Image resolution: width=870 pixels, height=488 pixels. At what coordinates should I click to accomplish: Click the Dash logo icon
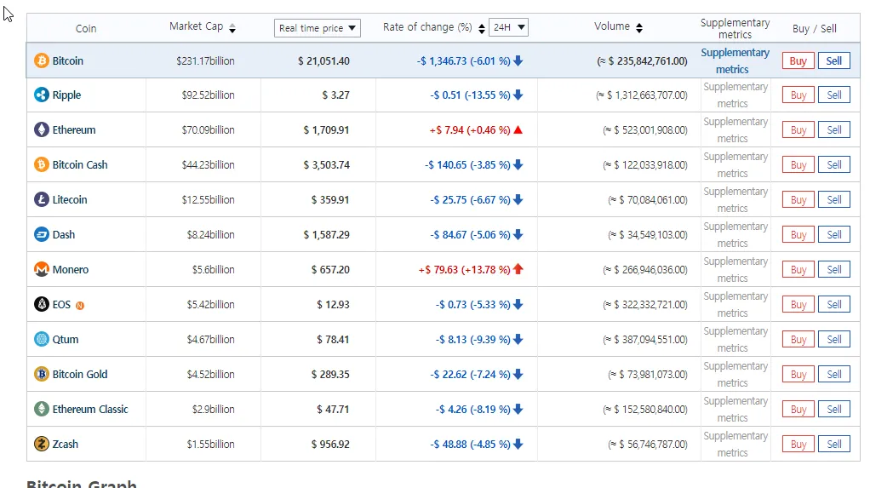[x=42, y=234]
